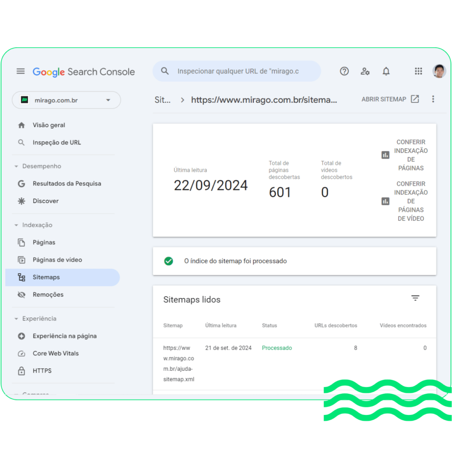The width and height of the screenshot is (452, 452).
Task: Click the Google Search Console logo
Action: pos(83,72)
